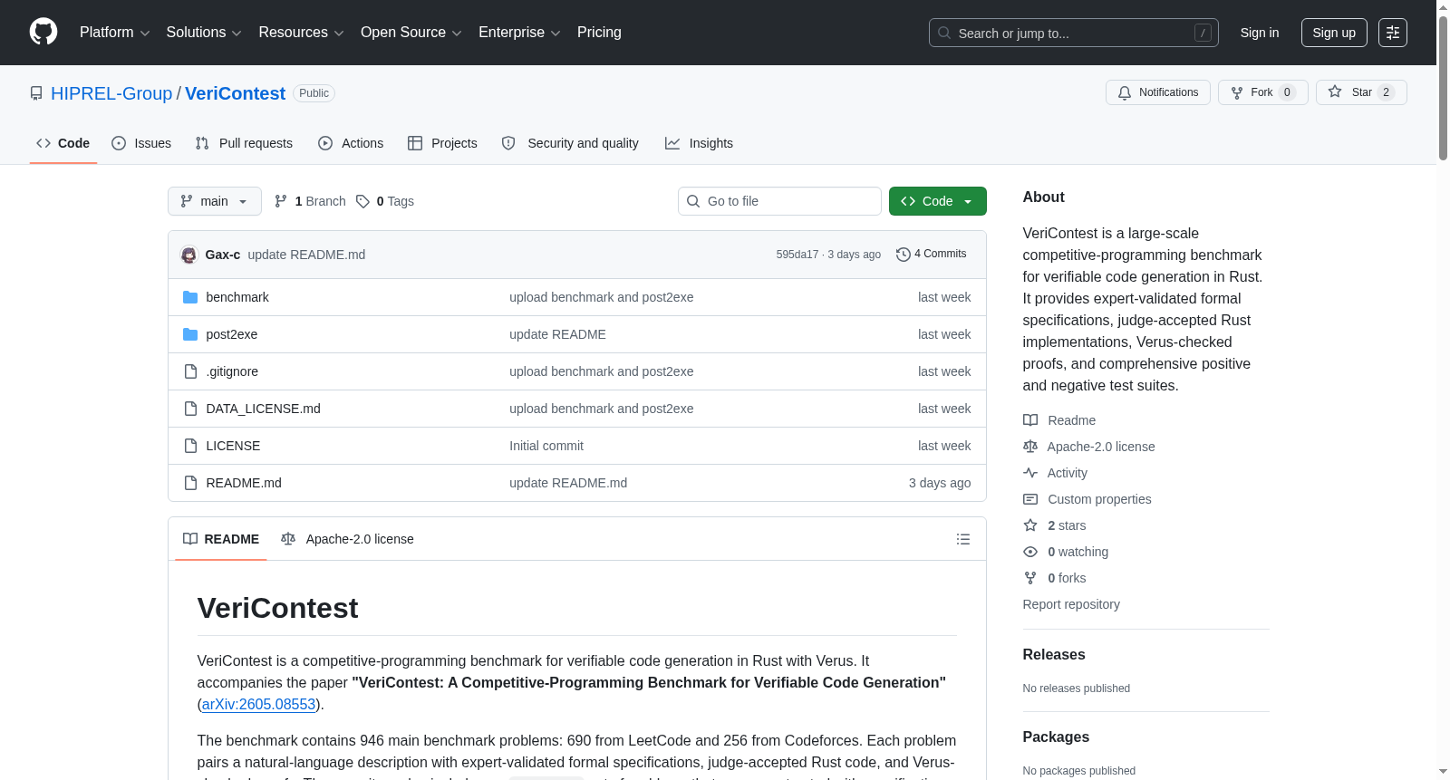Open the Pull requests tab
The image size is (1450, 780).
[x=244, y=143]
